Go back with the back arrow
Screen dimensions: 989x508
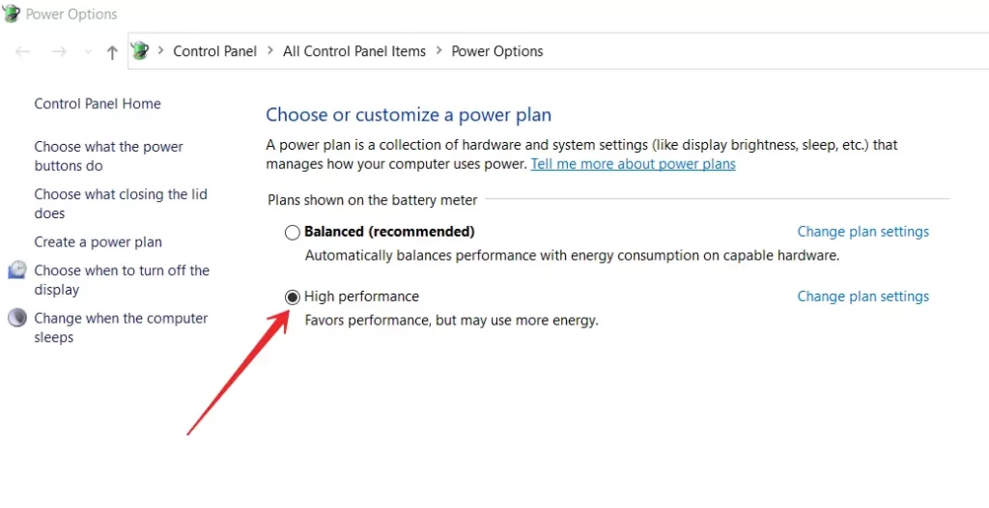pos(23,52)
